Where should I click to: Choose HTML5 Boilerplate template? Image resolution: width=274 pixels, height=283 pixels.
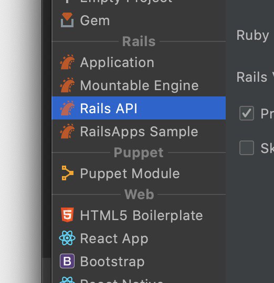point(139,215)
